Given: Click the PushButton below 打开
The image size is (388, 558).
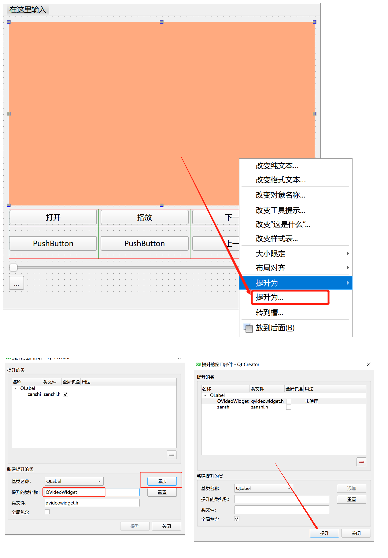Looking at the screenshot, I should click(x=53, y=243).
